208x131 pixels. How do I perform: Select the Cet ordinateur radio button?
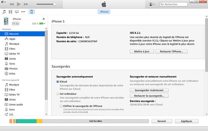[x=58, y=94]
